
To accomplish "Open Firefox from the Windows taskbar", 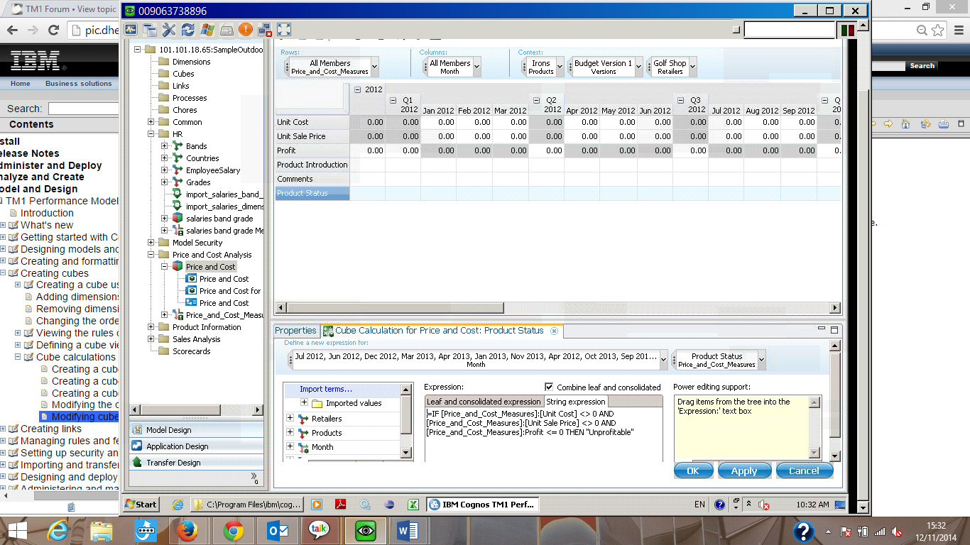I will [x=188, y=530].
